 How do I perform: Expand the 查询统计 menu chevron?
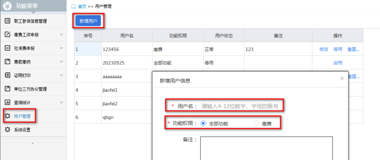tap(61, 102)
